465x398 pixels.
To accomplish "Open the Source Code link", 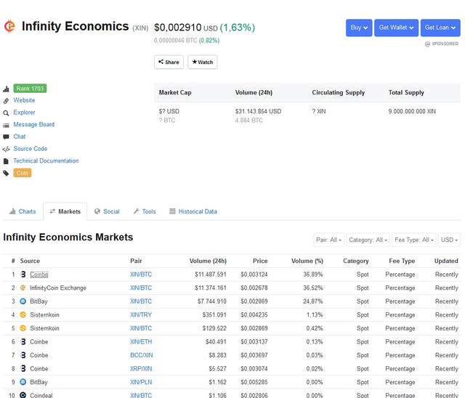I will point(31,149).
